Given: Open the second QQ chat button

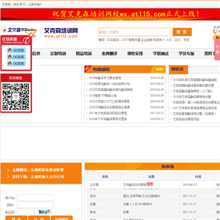Looking at the screenshot, I should click(x=16, y=57).
